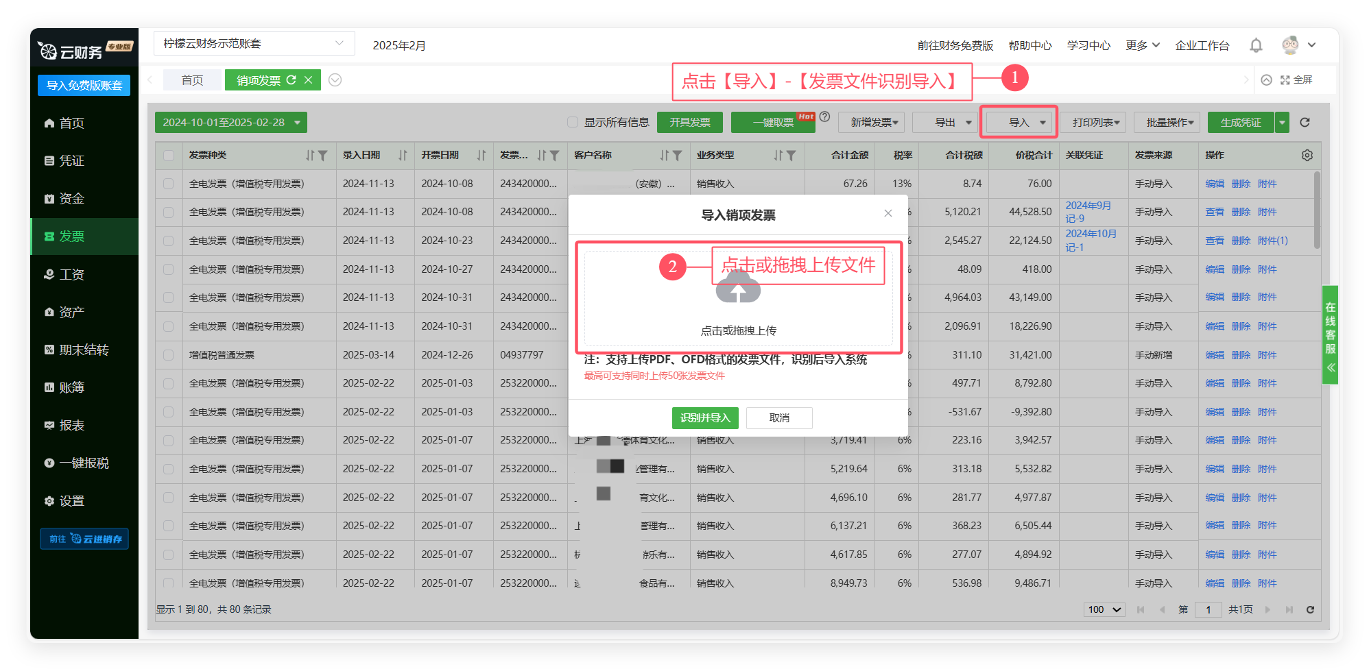
Task: Filter the 发票种类 column with funnel icon
Action: [323, 156]
